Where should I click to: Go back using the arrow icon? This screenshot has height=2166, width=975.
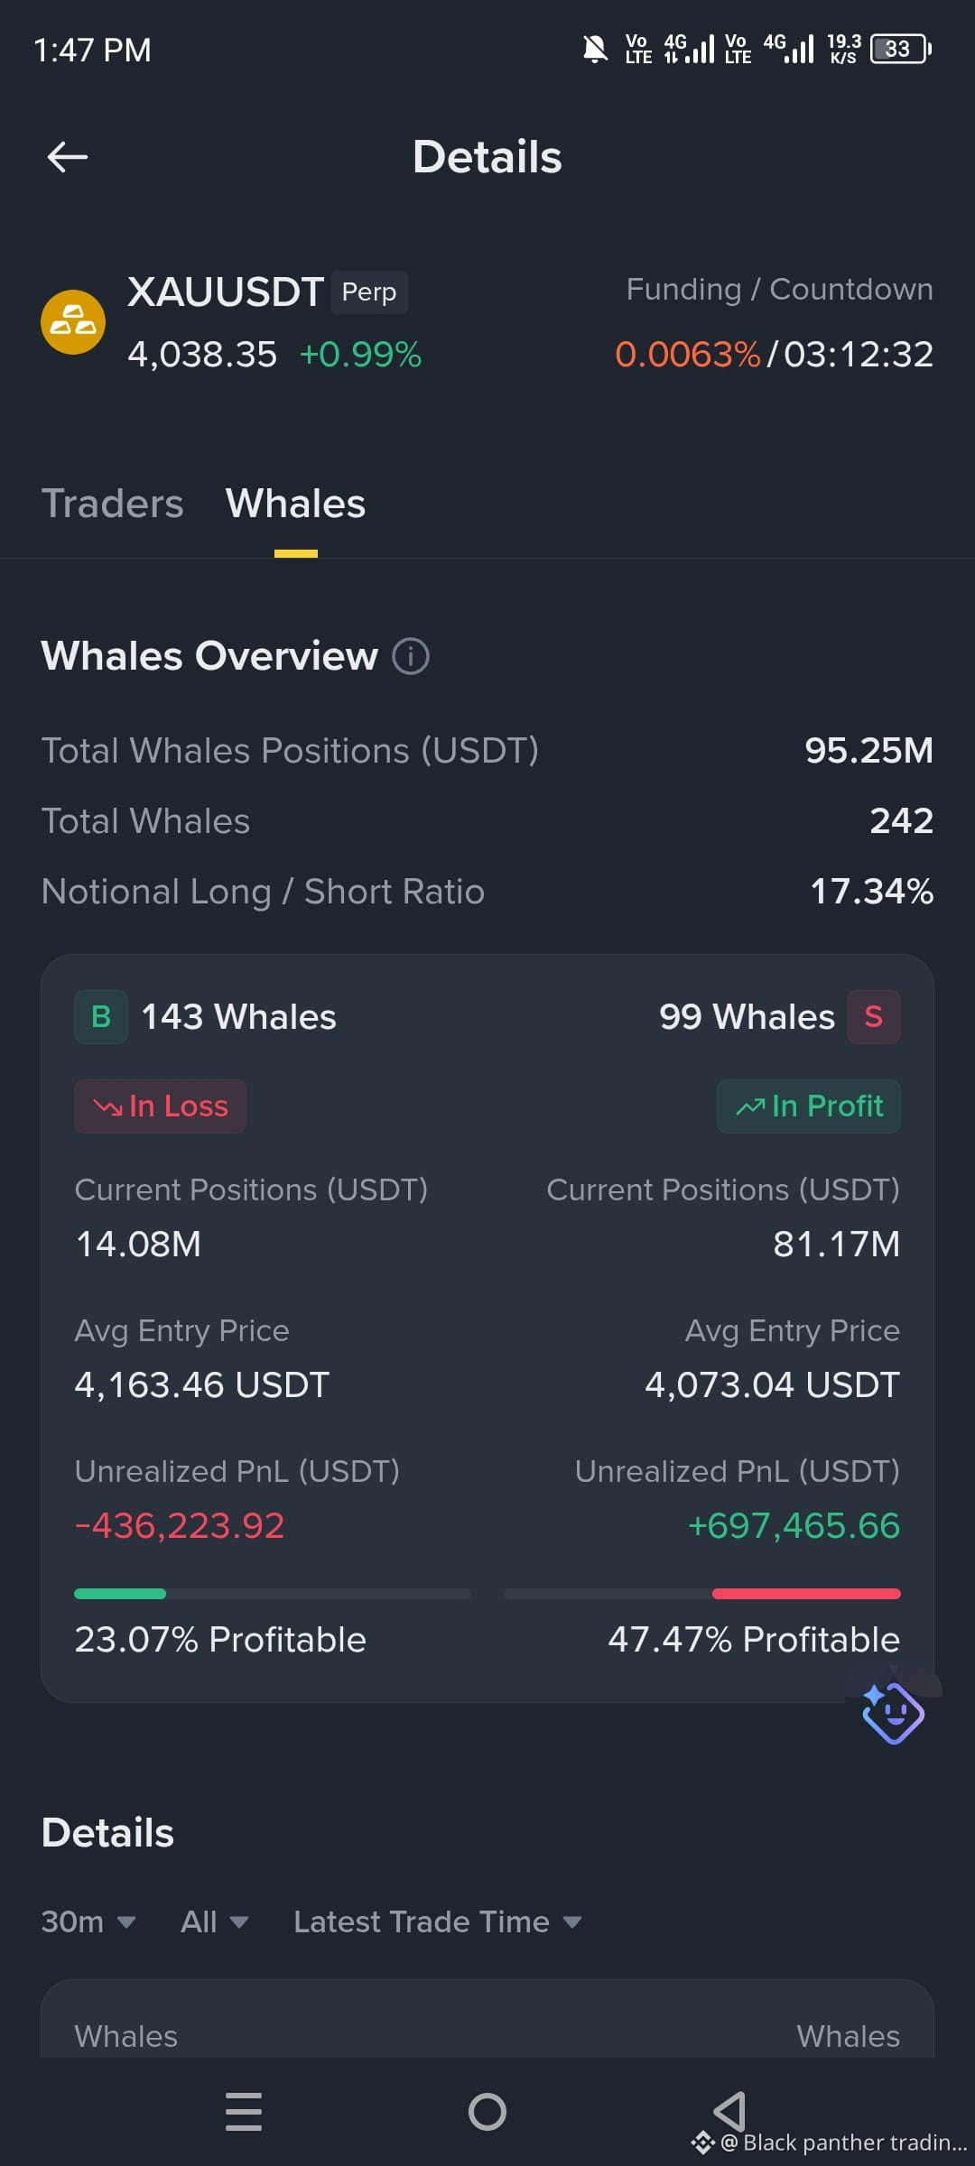[x=68, y=157]
